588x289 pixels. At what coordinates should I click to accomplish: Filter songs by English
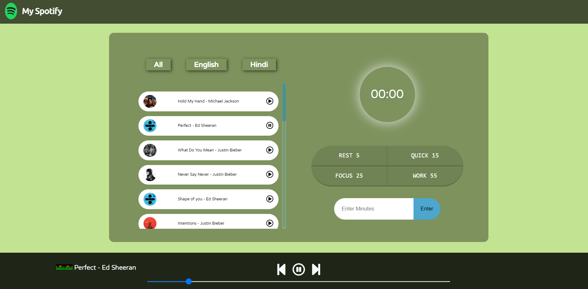(206, 64)
